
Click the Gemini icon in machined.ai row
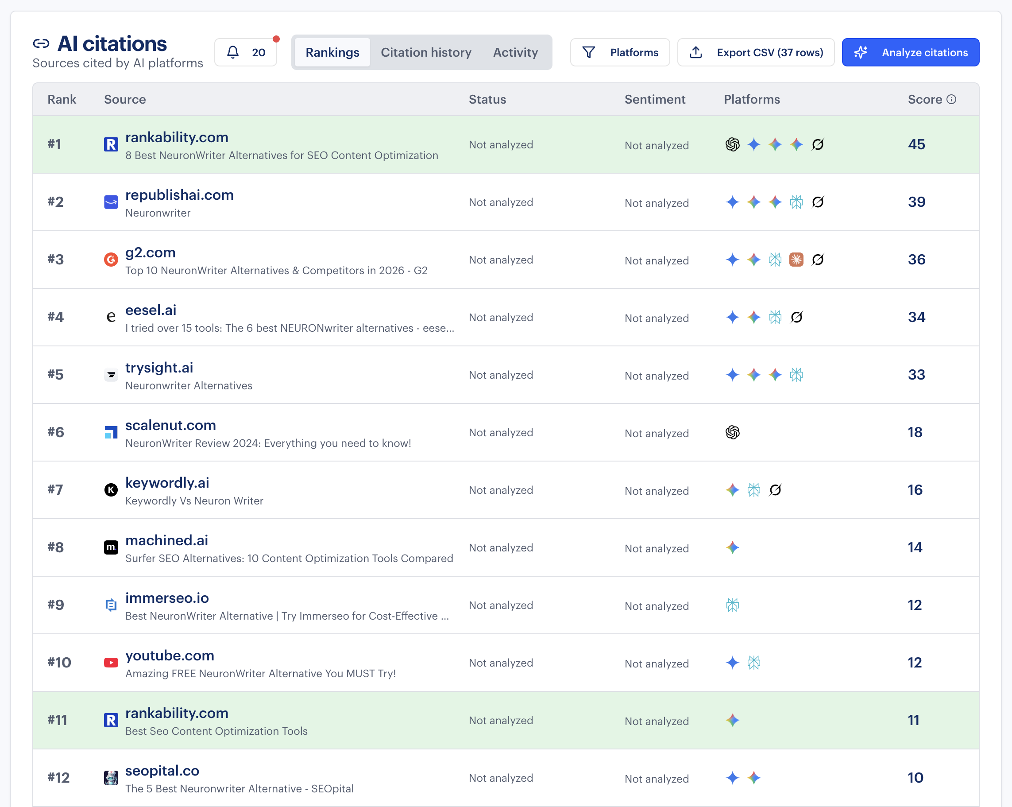pos(732,547)
